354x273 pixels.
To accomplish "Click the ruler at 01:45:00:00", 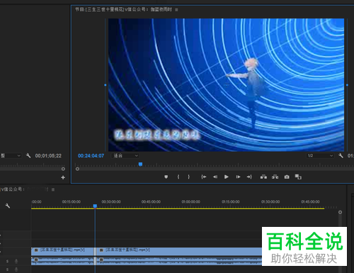I will pyautogui.click(x=310, y=202).
